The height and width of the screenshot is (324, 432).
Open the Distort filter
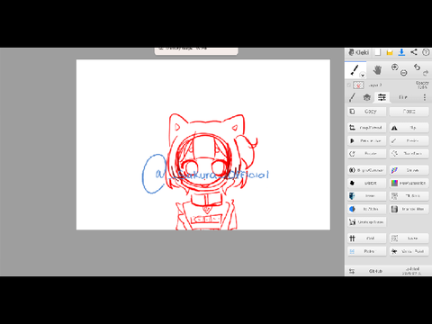(x=367, y=183)
